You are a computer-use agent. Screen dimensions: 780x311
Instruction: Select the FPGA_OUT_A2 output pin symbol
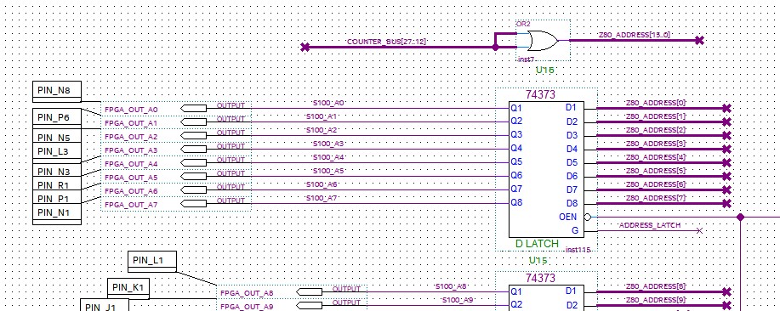[193, 136]
